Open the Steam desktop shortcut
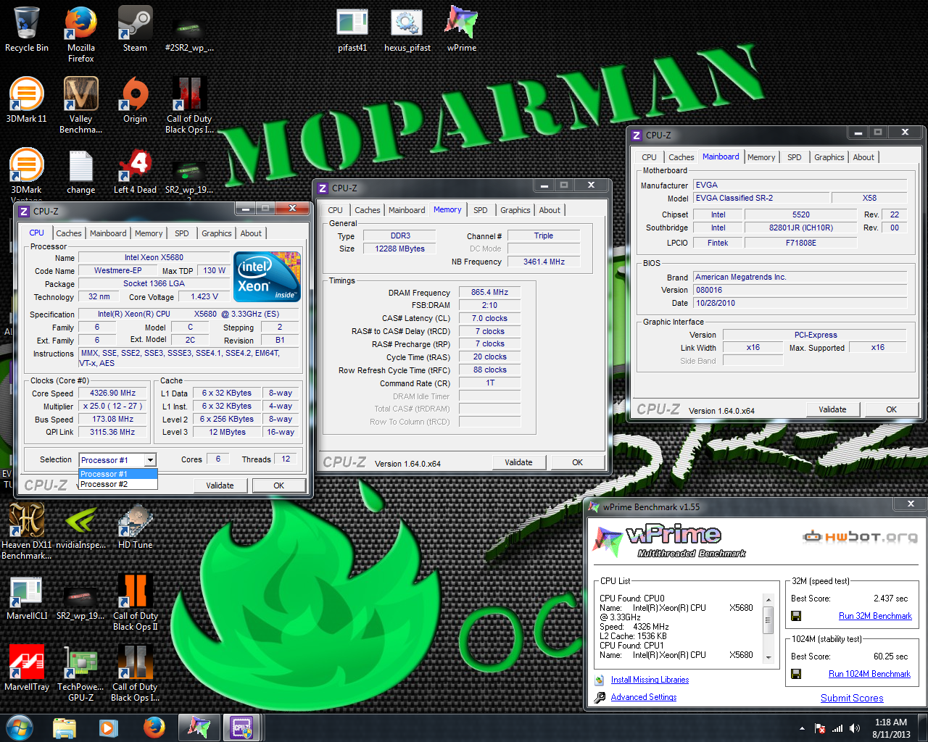The height and width of the screenshot is (742, 928). click(135, 29)
